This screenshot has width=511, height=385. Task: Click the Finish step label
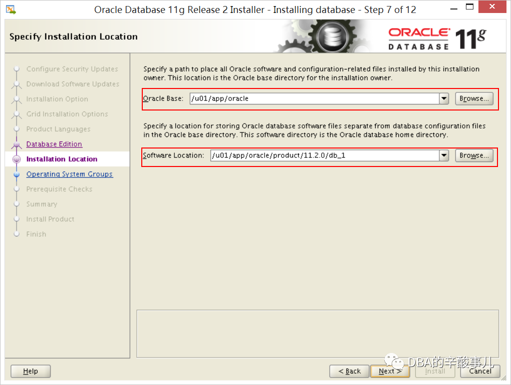pyautogui.click(x=36, y=234)
